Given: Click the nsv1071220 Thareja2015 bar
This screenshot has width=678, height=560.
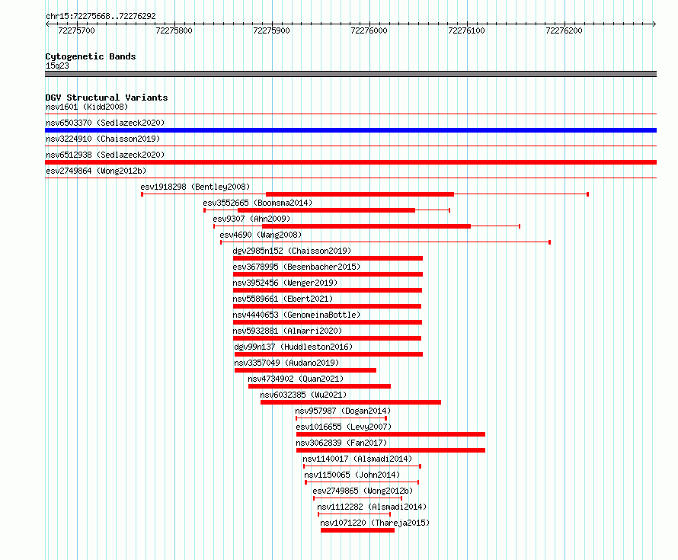Looking at the screenshot, I should point(357,530).
